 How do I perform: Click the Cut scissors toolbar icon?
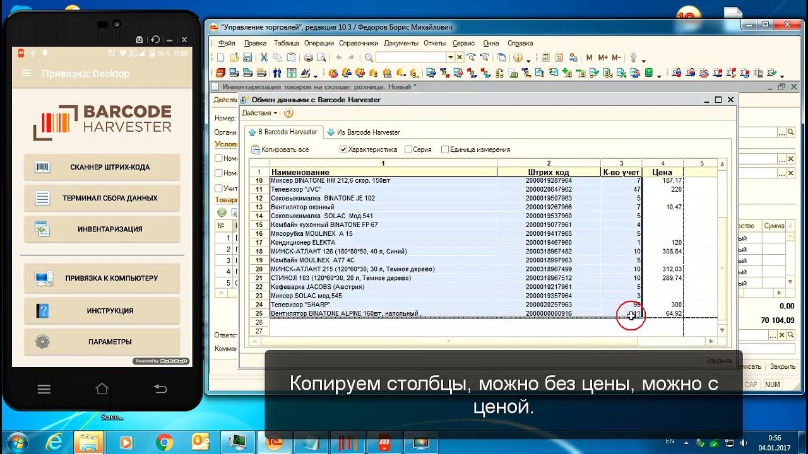click(264, 57)
